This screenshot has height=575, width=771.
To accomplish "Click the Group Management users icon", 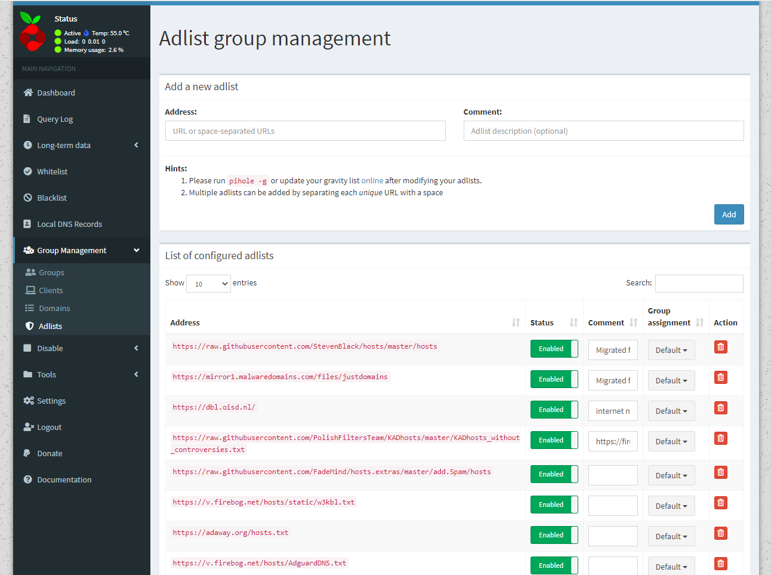I will click(29, 250).
